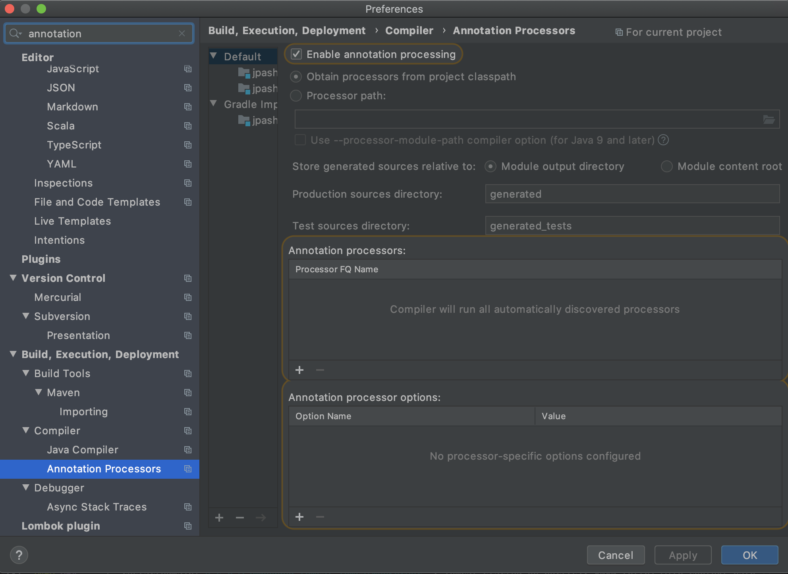
Task: Select Processor path radio button
Action: click(296, 96)
